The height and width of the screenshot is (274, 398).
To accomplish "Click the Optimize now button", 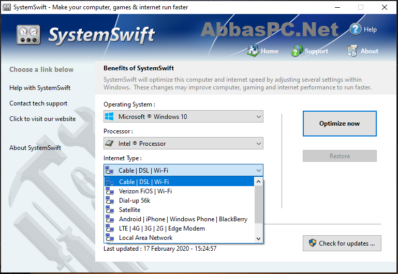I will (x=340, y=124).
